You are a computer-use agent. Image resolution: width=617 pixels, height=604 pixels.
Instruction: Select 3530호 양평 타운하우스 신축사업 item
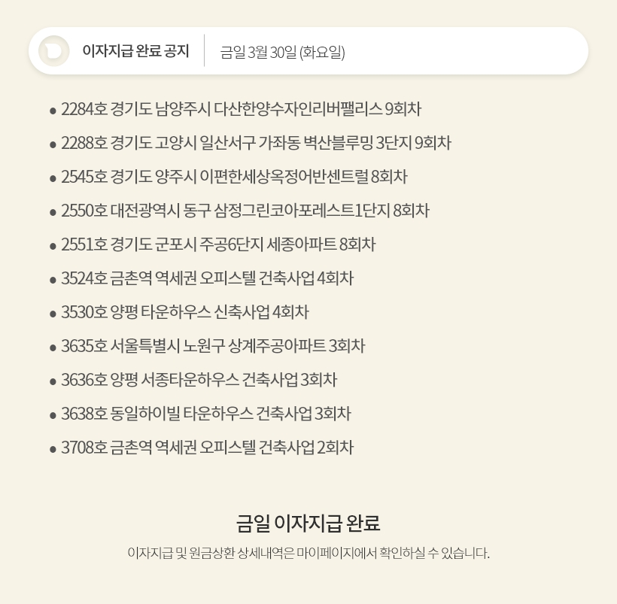(x=185, y=312)
